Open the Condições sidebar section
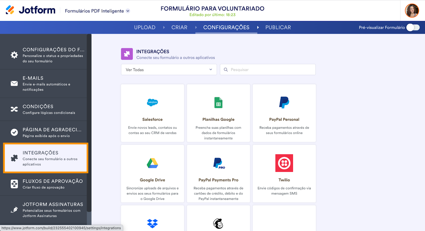This screenshot has height=231, width=425. (x=44, y=109)
